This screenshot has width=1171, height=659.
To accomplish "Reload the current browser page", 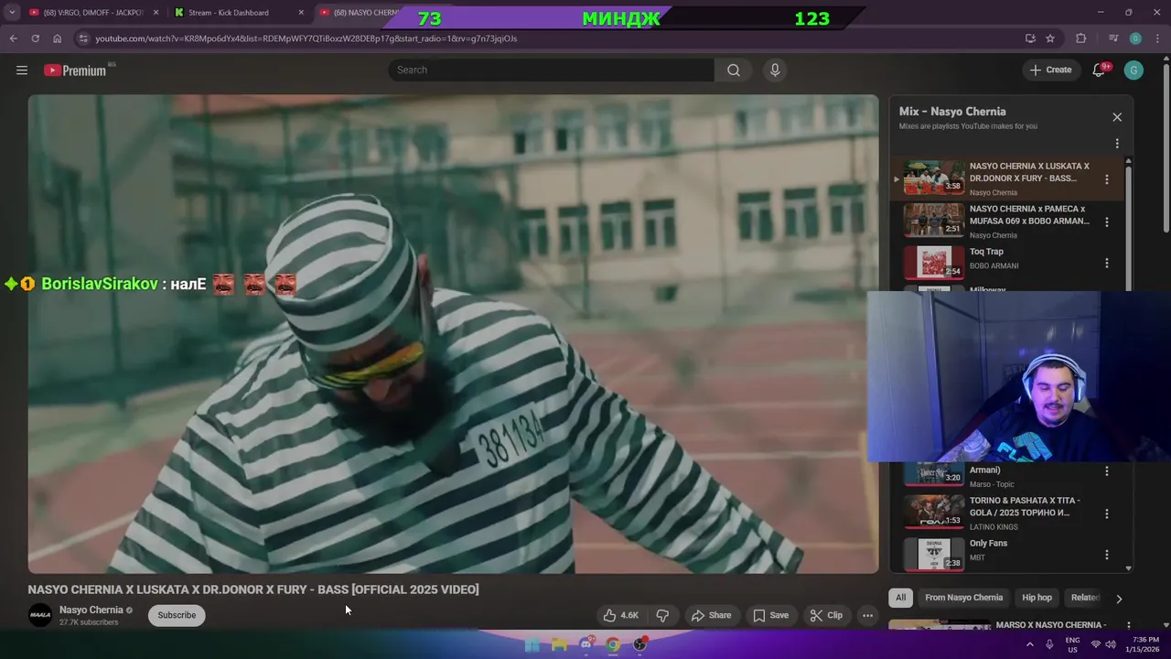I will (35, 38).
